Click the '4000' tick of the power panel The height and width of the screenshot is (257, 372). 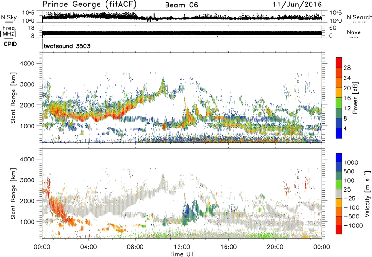click(x=27, y=64)
